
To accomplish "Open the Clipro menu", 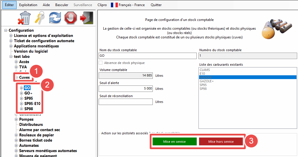I will (102, 5).
